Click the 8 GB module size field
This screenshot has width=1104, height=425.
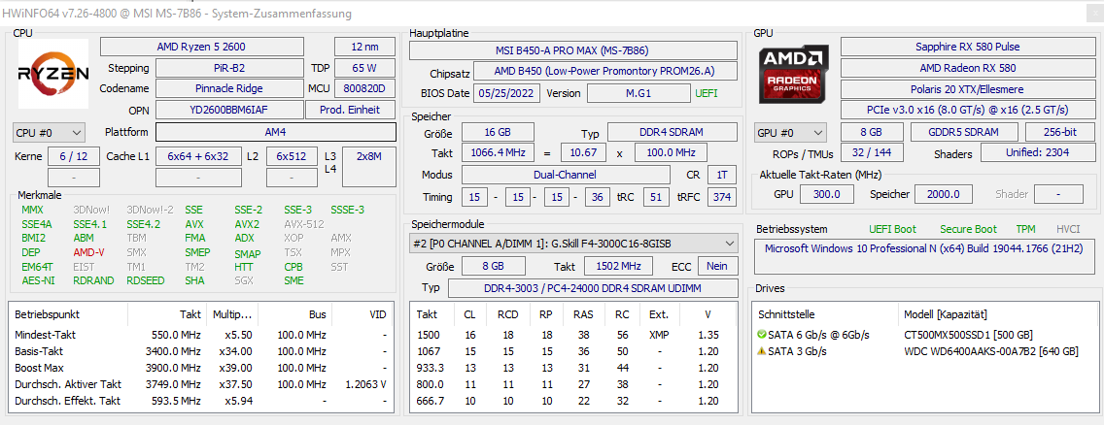click(493, 266)
